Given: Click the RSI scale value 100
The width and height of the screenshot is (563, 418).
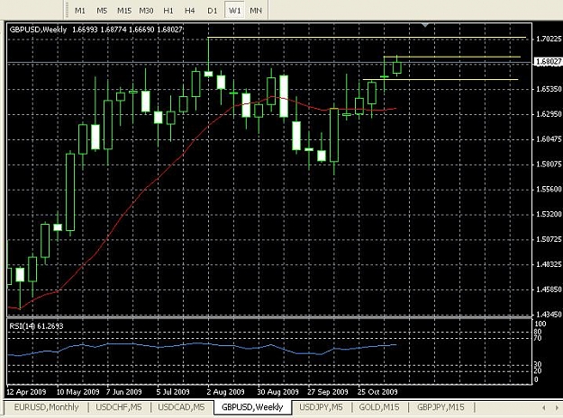Looking at the screenshot, I should [540, 324].
